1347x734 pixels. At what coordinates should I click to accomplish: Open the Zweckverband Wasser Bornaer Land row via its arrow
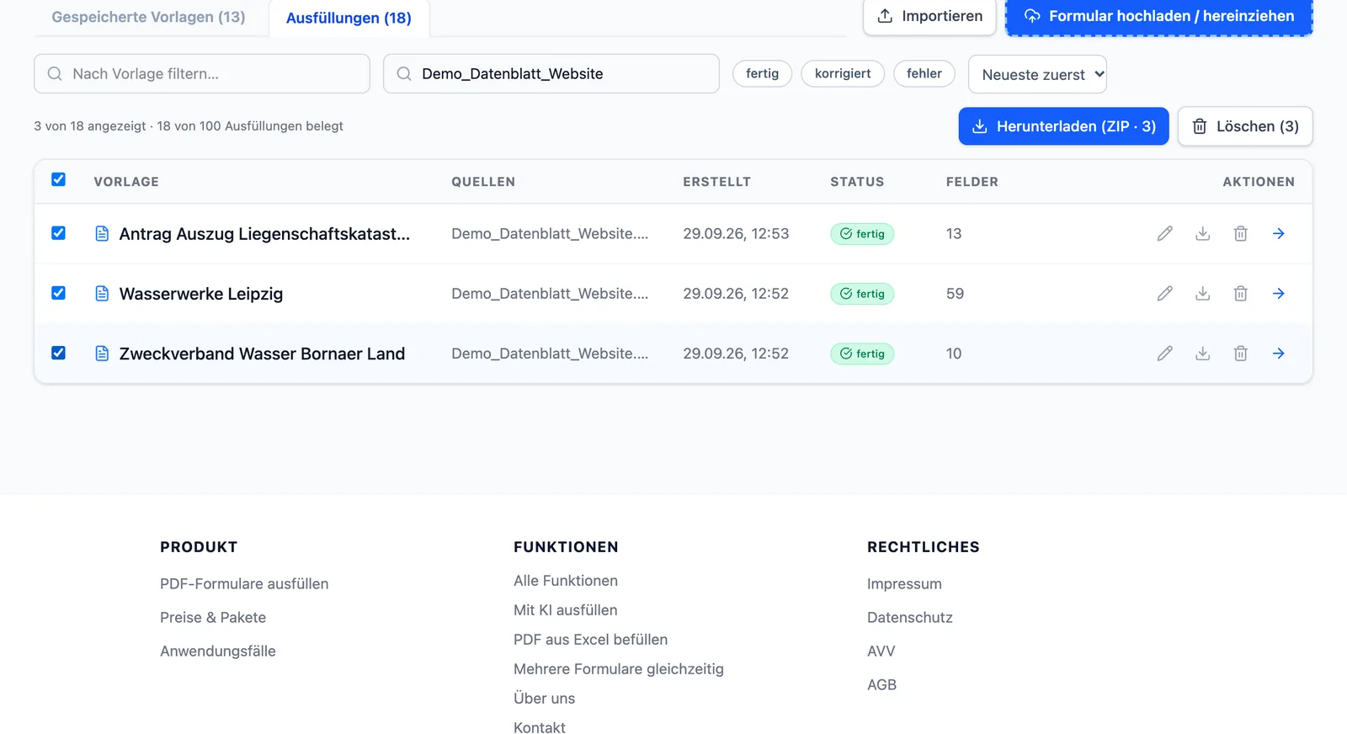pos(1278,354)
